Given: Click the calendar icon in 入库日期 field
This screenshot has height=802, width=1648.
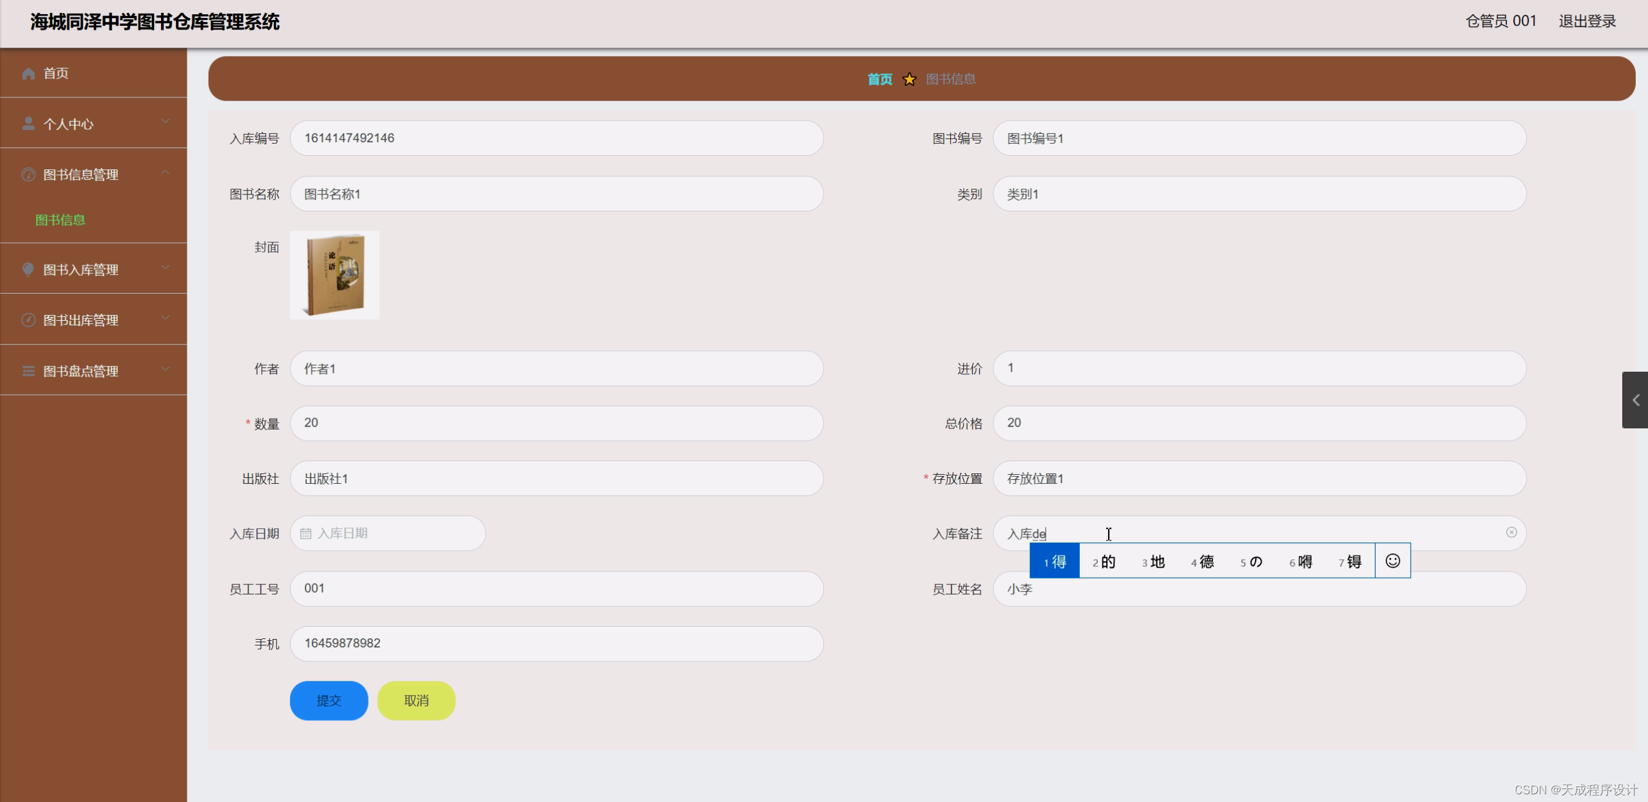Looking at the screenshot, I should [x=306, y=533].
